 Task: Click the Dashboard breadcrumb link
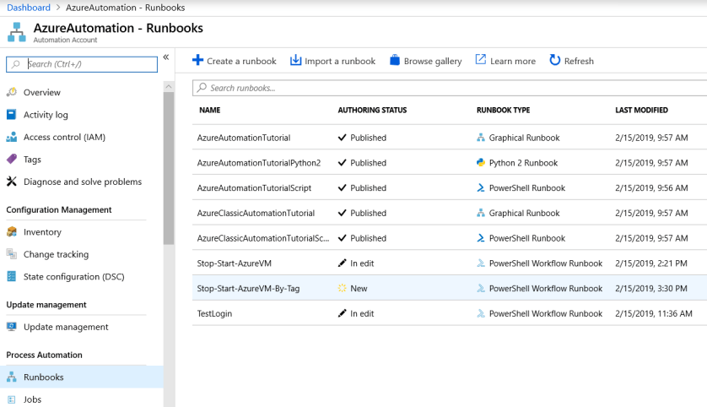[x=29, y=8]
